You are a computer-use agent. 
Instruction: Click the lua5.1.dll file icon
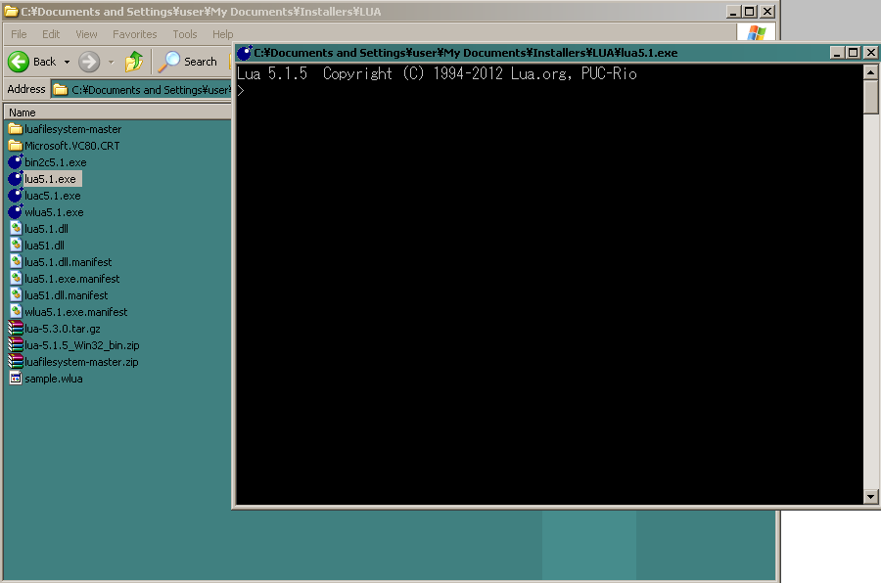[x=16, y=229]
